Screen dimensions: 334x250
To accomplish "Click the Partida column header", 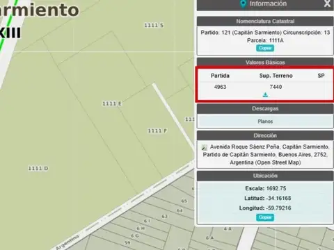I will [x=220, y=76].
